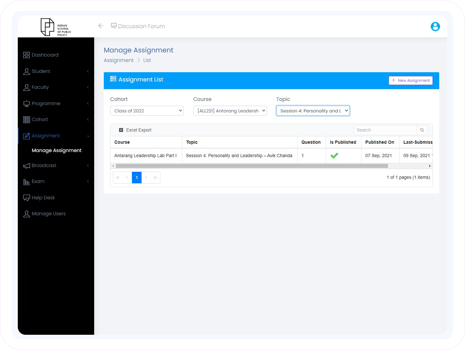
Task: Click the back arrow in the header
Action: pos(101,26)
